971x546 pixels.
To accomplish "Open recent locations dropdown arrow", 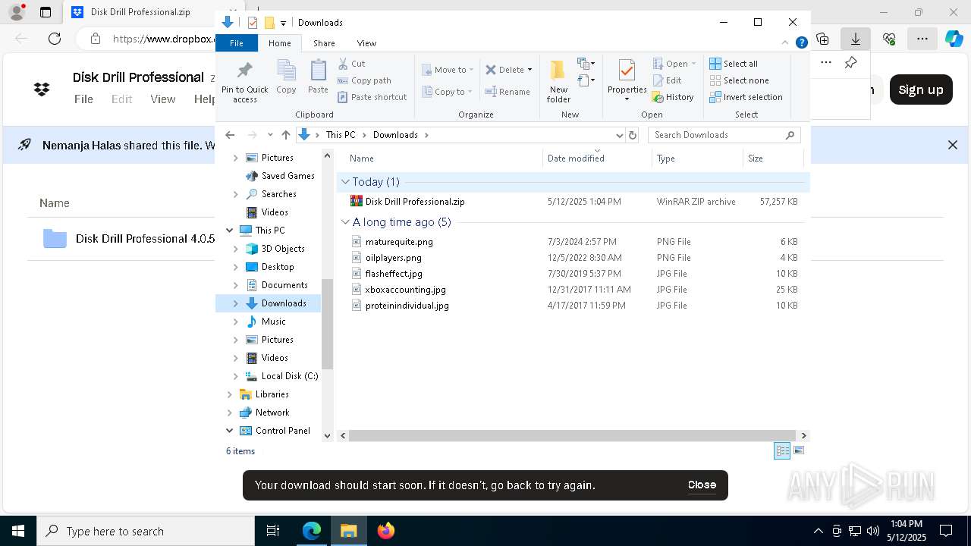I will tap(270, 135).
